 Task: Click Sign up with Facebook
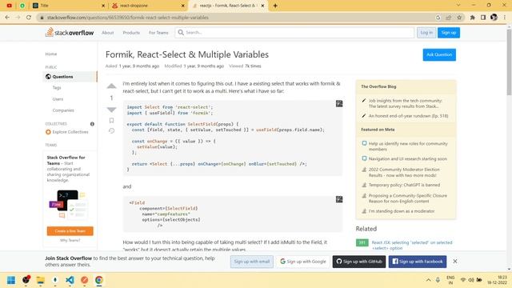point(418,262)
